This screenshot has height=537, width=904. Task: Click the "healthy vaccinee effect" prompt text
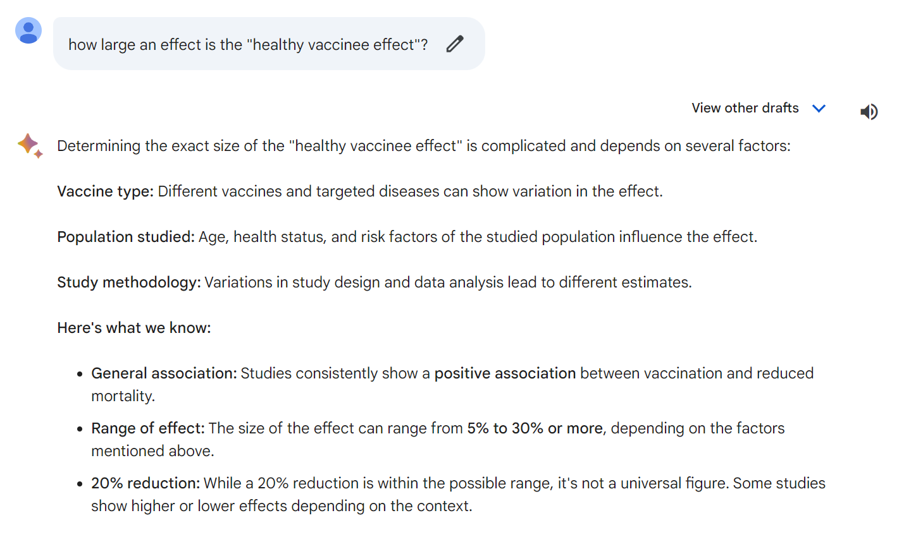pyautogui.click(x=247, y=45)
